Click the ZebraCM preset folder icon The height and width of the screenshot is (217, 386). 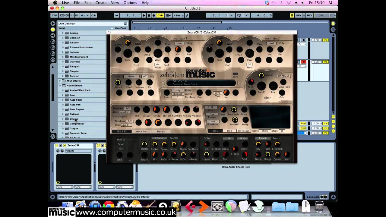[x=58, y=151]
